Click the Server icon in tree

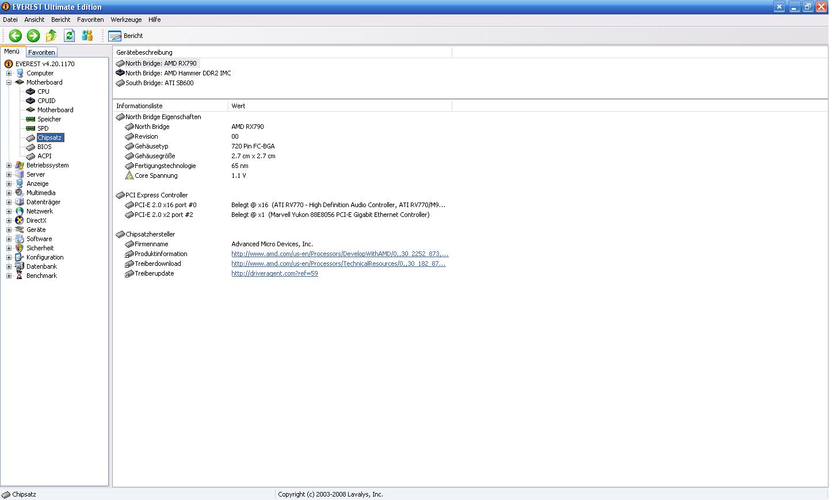coord(20,174)
